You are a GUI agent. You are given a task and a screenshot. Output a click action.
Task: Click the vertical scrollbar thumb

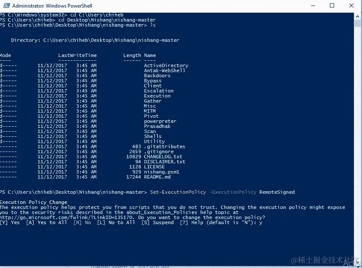point(358,24)
